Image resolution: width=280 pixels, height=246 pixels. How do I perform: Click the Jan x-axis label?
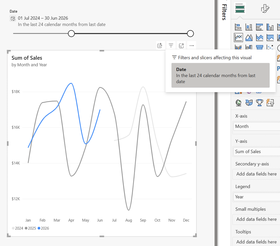(28, 220)
